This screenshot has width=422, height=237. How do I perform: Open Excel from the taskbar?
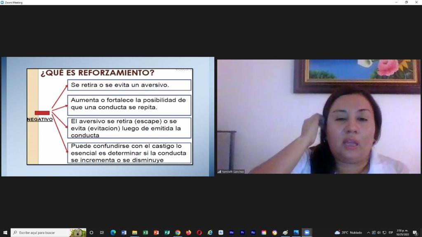click(x=145, y=232)
